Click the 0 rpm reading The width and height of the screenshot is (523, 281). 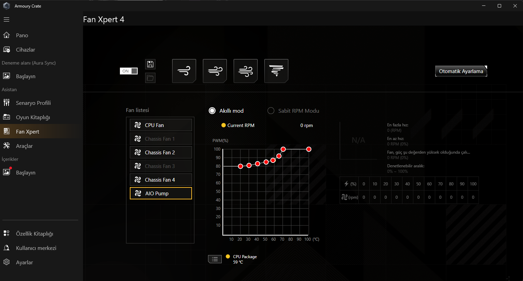[306, 125]
